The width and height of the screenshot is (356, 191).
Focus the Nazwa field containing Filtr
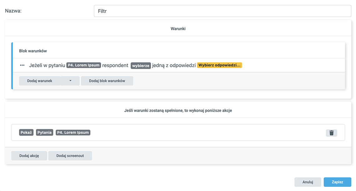coord(222,11)
